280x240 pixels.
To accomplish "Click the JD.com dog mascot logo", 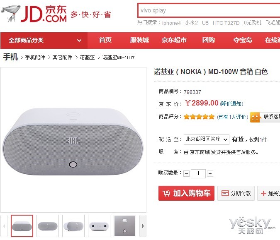I will tap(10, 13).
